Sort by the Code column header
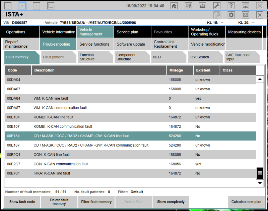This screenshot has width=268, height=211. tap(18, 70)
